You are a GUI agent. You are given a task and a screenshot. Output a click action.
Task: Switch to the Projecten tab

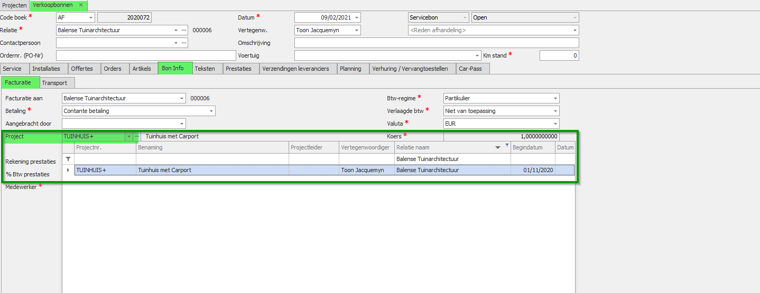tap(15, 5)
